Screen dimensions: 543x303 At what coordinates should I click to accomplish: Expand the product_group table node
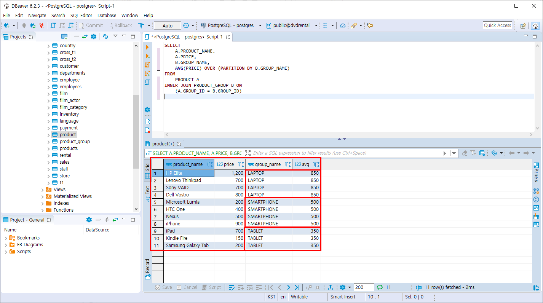tap(49, 142)
